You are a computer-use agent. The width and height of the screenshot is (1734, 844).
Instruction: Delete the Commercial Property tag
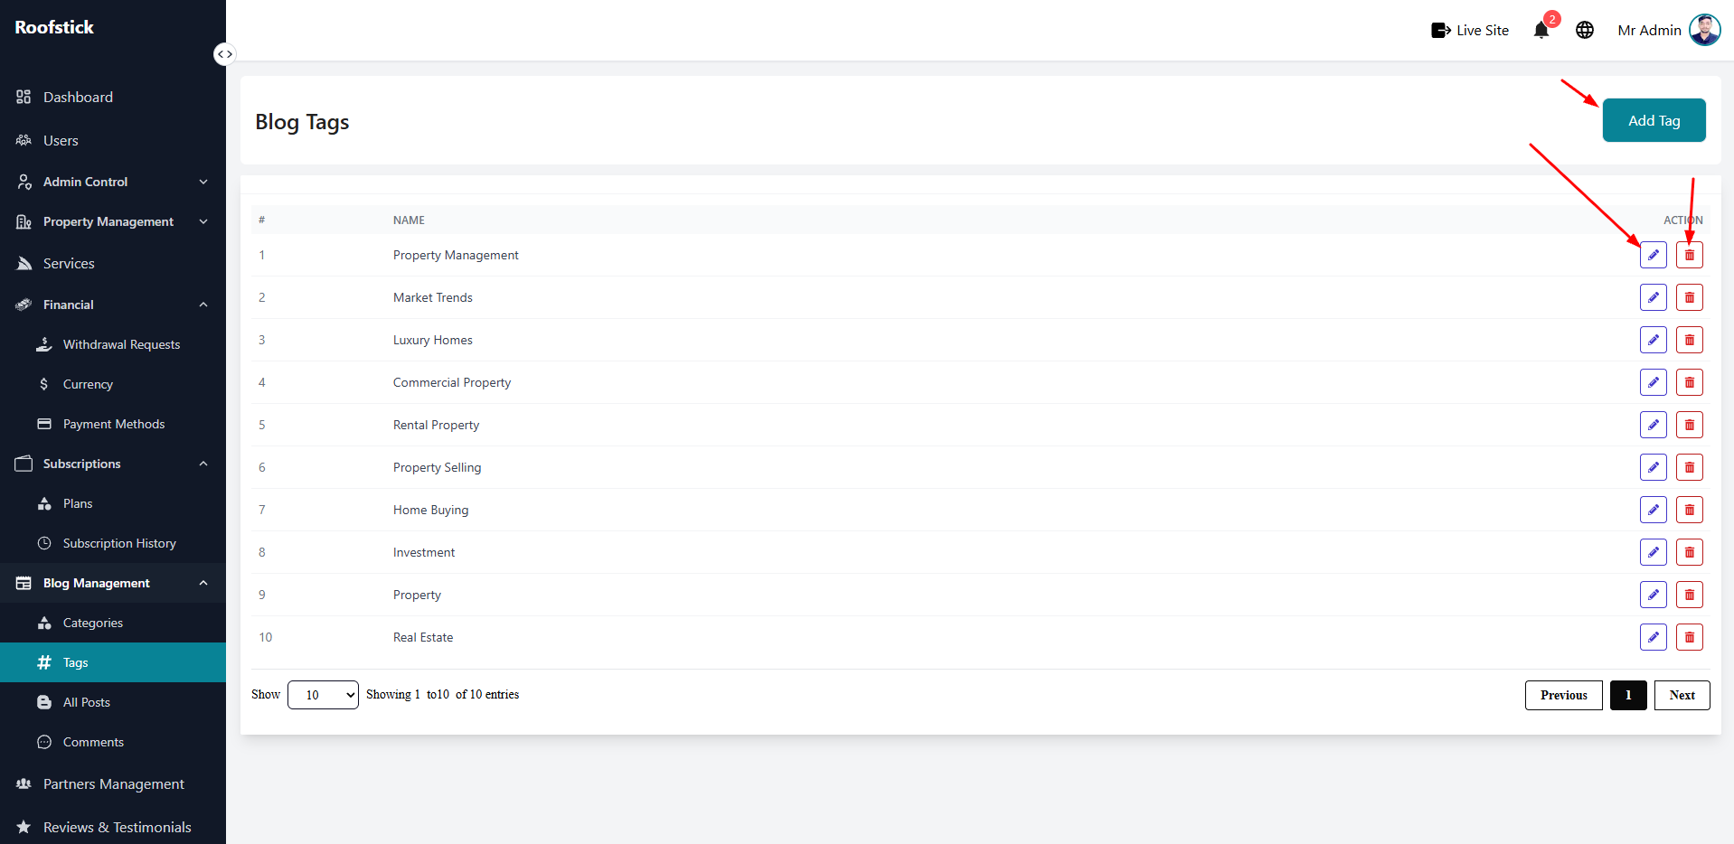tap(1689, 382)
